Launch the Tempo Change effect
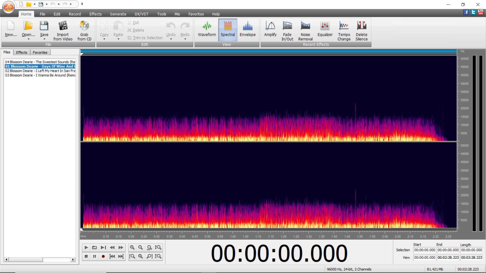 (344, 30)
